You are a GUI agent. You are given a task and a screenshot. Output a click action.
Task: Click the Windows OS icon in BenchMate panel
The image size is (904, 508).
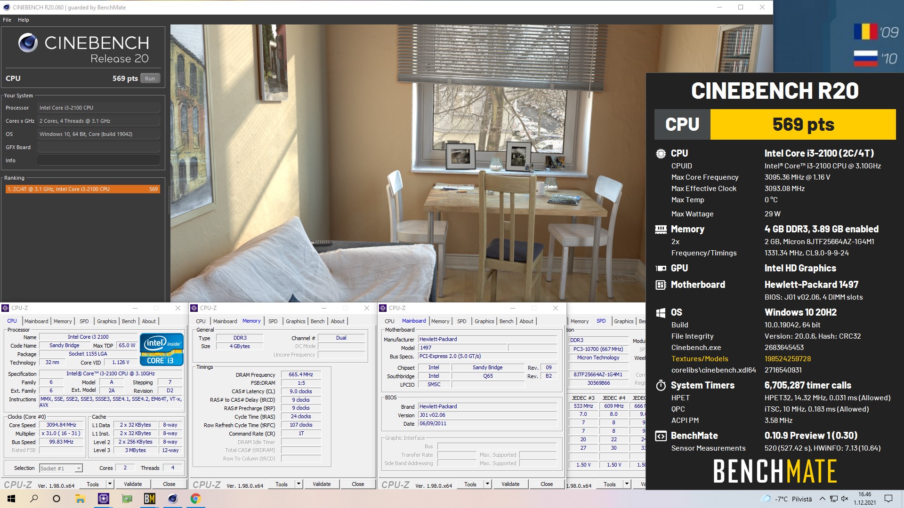661,312
